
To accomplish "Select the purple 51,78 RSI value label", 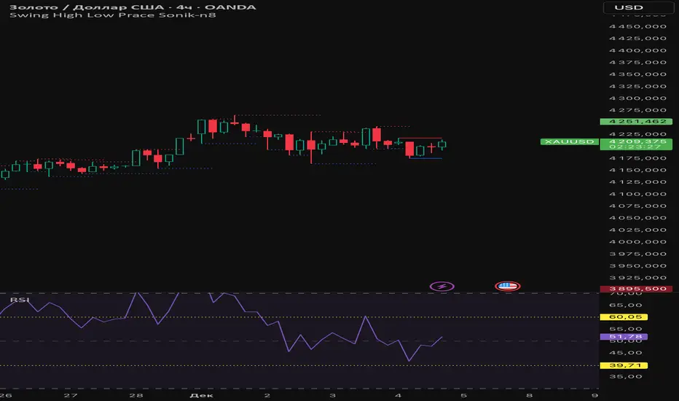I will [624, 336].
